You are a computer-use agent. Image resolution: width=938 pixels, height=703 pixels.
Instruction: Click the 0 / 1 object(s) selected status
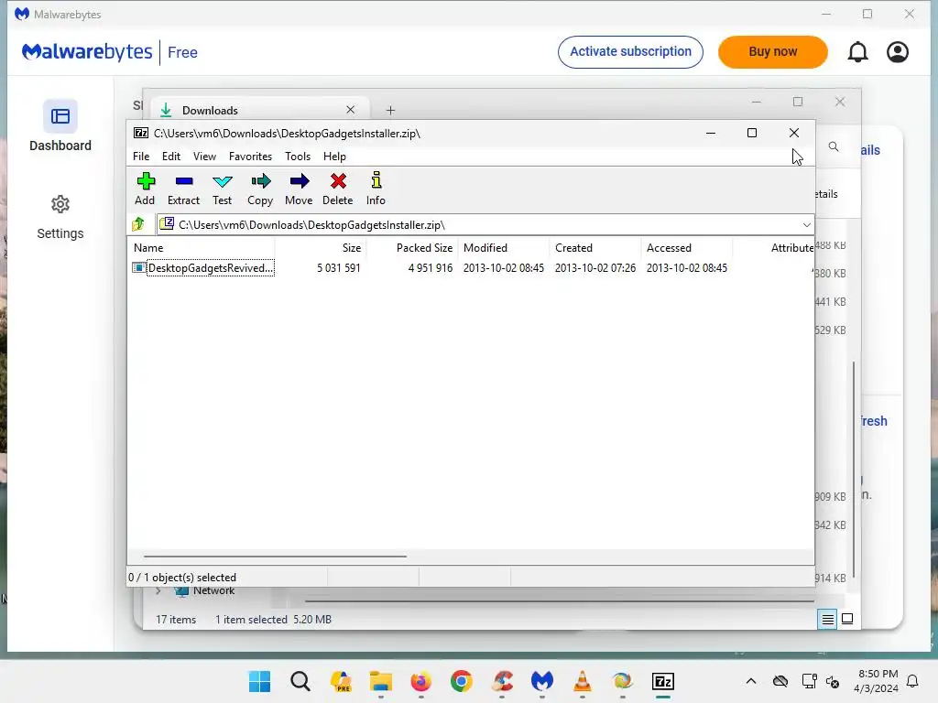coord(182,578)
